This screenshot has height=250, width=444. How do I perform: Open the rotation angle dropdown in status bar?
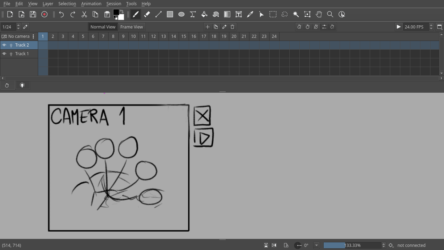(316, 245)
